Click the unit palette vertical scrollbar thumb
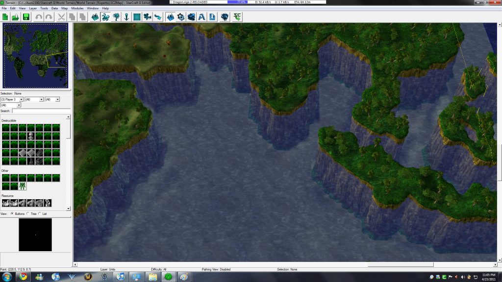Viewport: 502px width, 282px height. (x=68, y=129)
